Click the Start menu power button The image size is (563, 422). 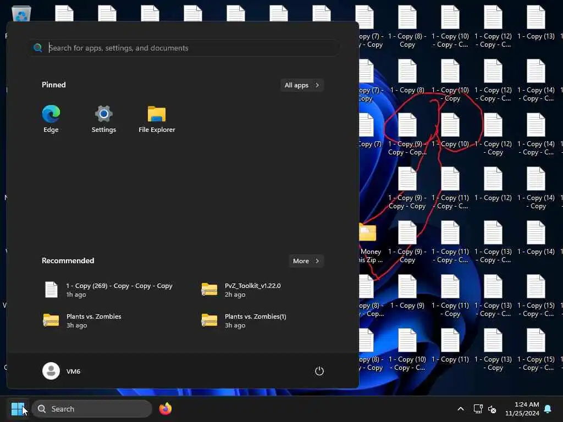point(319,371)
